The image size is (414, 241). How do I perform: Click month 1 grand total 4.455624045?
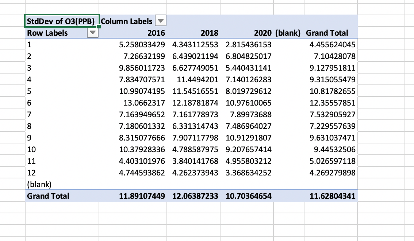pos(332,45)
